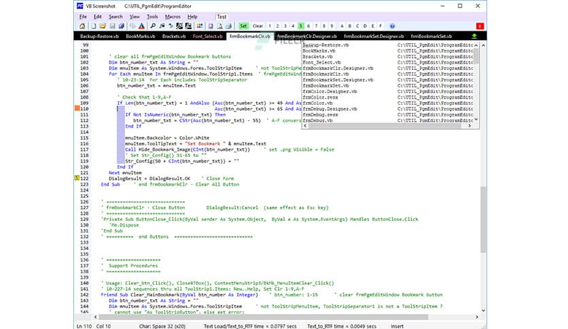
Task: Click the Home icon in the toolbar
Action: coord(82,26)
